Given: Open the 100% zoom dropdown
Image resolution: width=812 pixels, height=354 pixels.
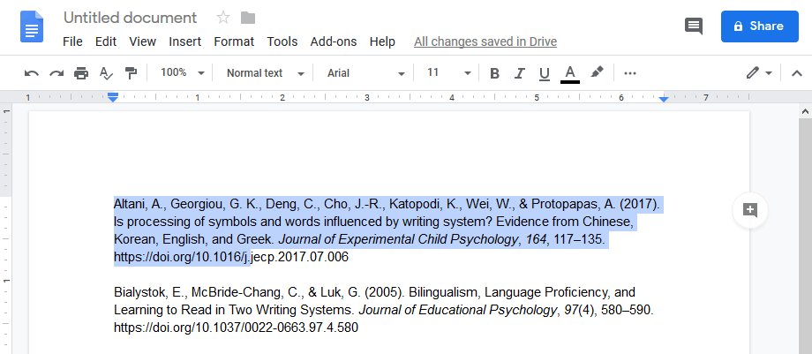Looking at the screenshot, I should click(182, 73).
